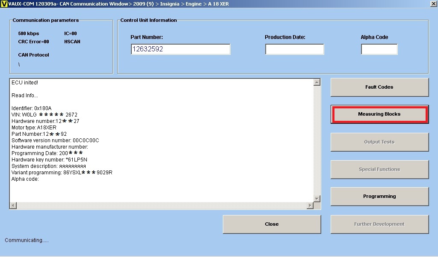Screen dimensions: 438x257
Task: Click the log's scroll left arrow
Action: click(13, 206)
